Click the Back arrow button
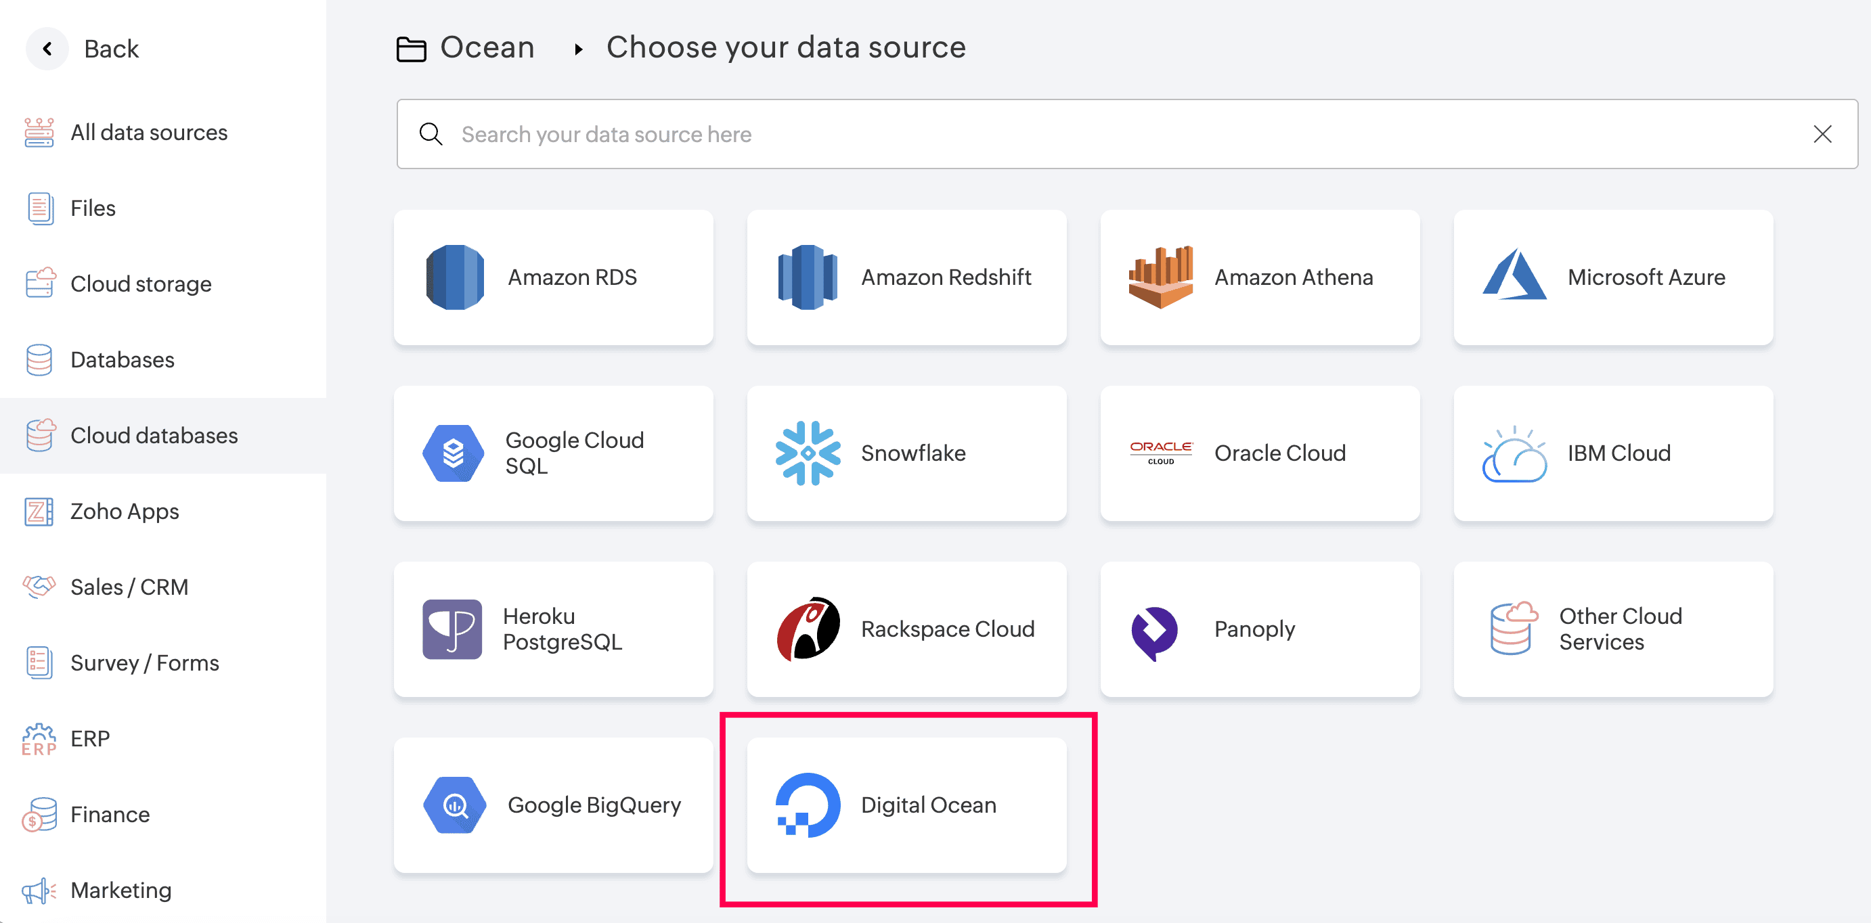The width and height of the screenshot is (1871, 923). [x=47, y=49]
